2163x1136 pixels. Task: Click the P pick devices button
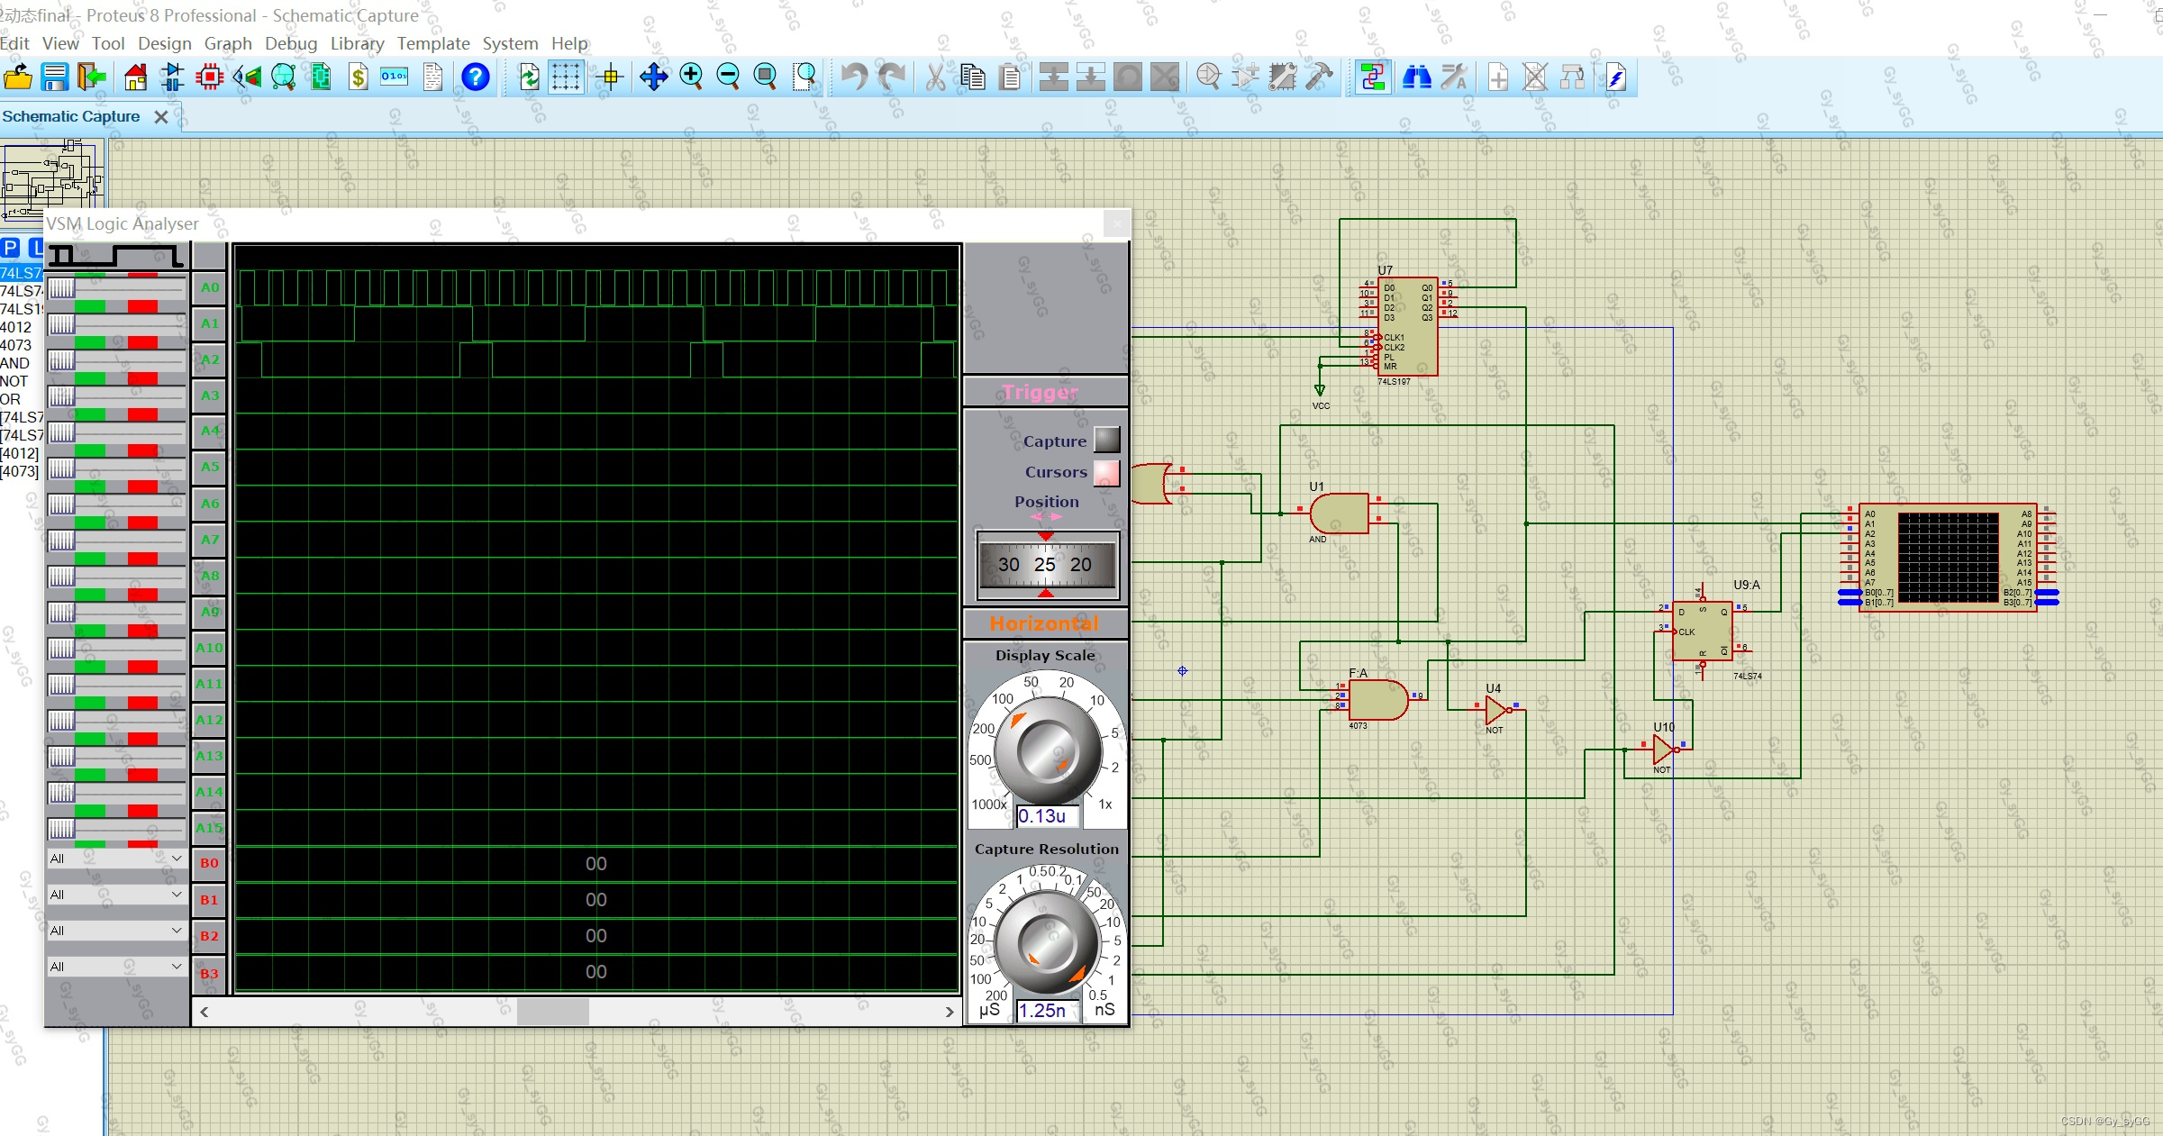[10, 248]
